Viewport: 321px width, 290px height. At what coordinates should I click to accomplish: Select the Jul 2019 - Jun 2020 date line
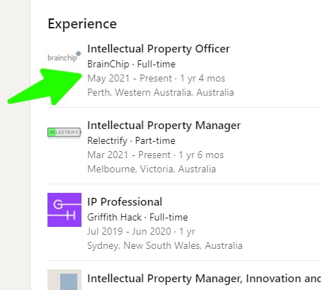click(x=141, y=232)
